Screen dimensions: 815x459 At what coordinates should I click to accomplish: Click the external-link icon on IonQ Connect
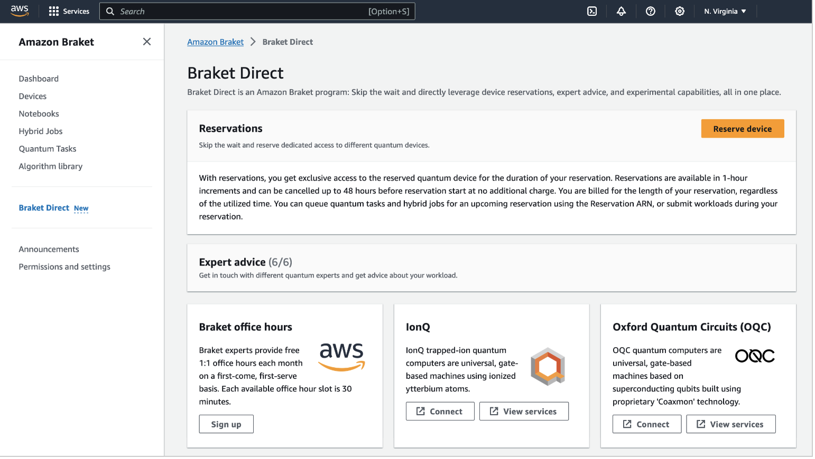click(x=421, y=411)
